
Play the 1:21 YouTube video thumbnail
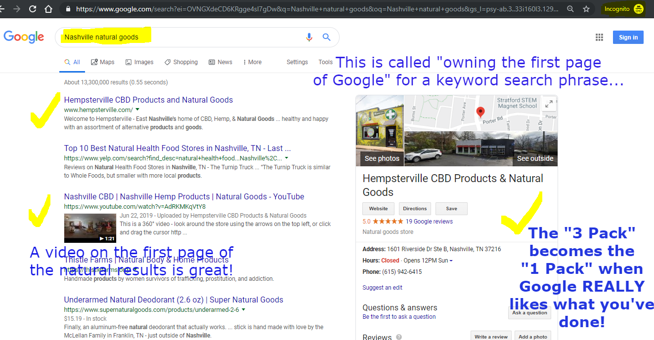click(90, 227)
